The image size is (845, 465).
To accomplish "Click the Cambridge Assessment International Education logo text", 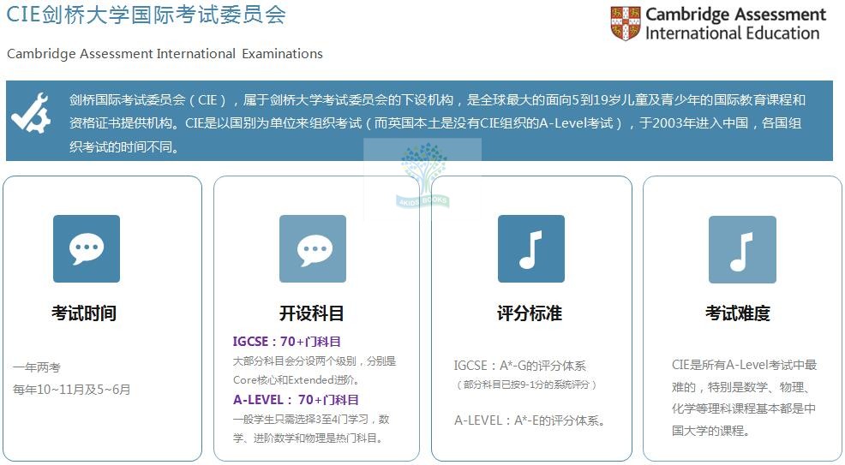I will point(735,24).
